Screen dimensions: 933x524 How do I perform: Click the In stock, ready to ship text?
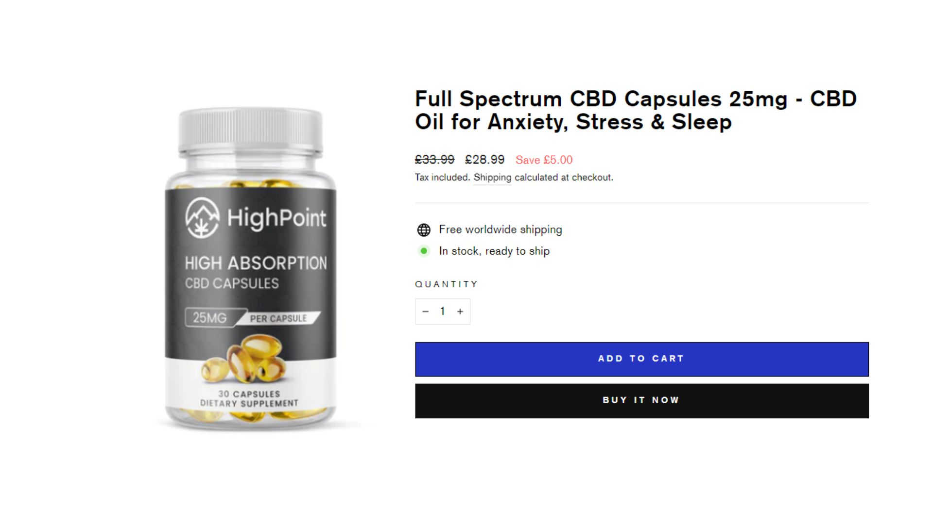(494, 251)
